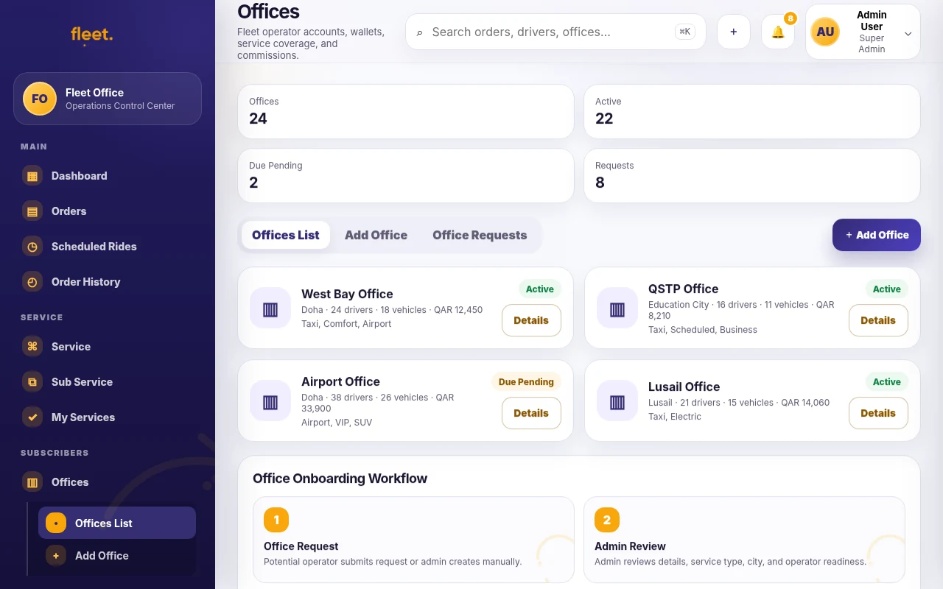
Task: Open Order History menu item
Action: click(x=108, y=282)
